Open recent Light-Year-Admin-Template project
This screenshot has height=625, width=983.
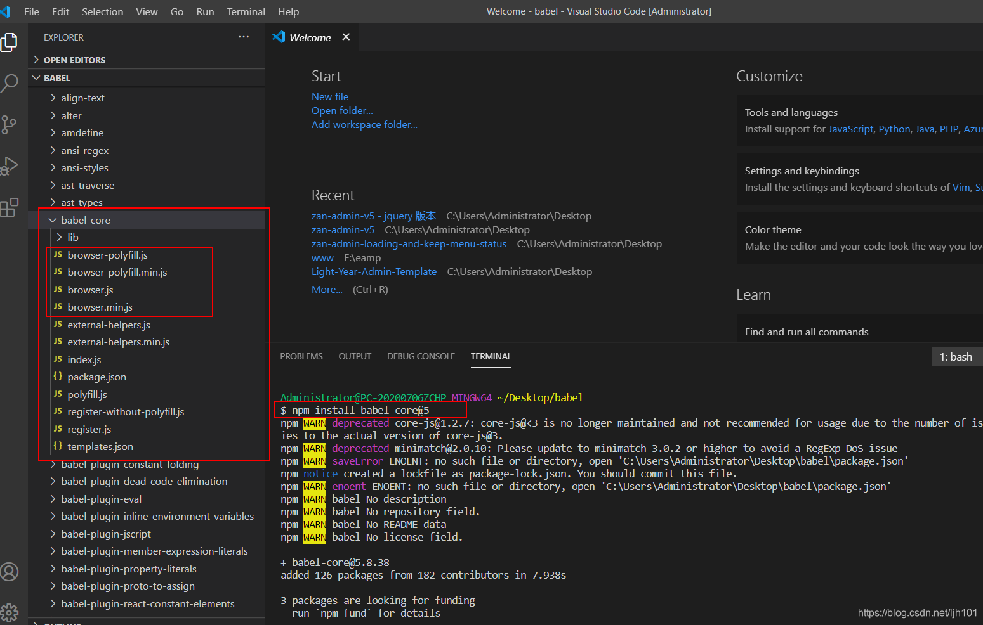(x=374, y=271)
